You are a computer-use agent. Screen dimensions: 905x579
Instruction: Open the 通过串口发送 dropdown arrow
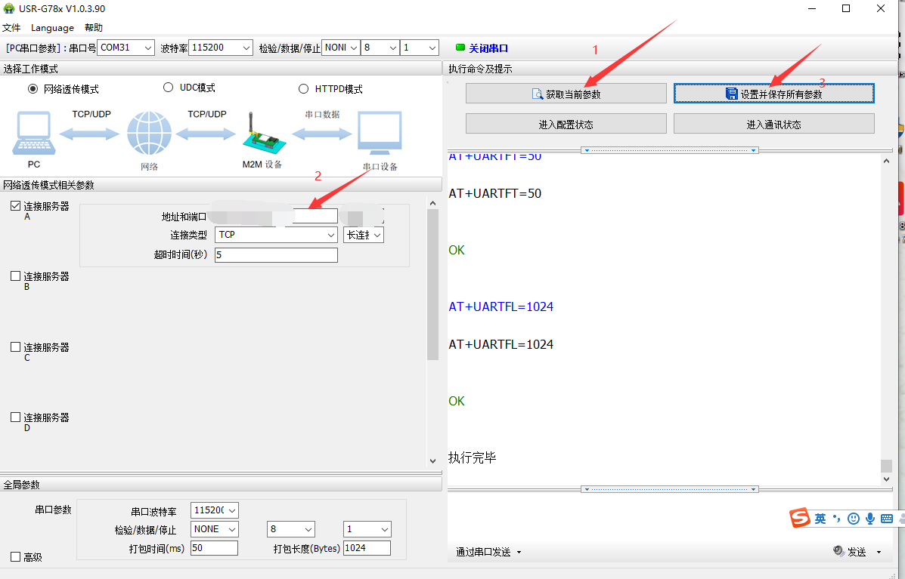tap(519, 553)
